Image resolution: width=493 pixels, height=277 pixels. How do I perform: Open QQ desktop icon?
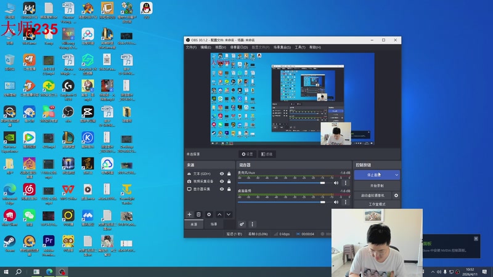pyautogui.click(x=147, y=10)
